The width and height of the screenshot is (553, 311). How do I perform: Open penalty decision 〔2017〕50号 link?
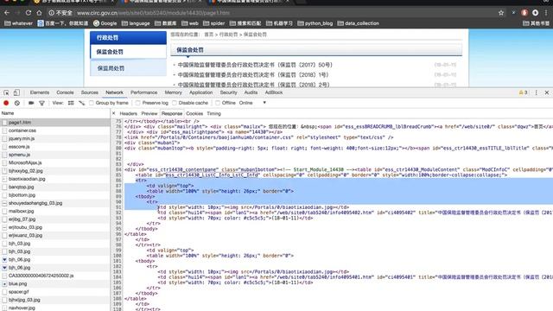(x=255, y=65)
